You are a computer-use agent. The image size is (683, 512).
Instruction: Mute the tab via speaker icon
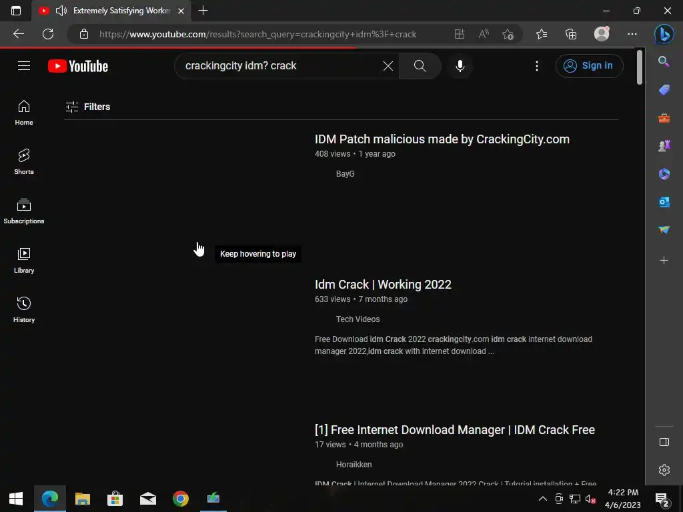[x=61, y=11]
